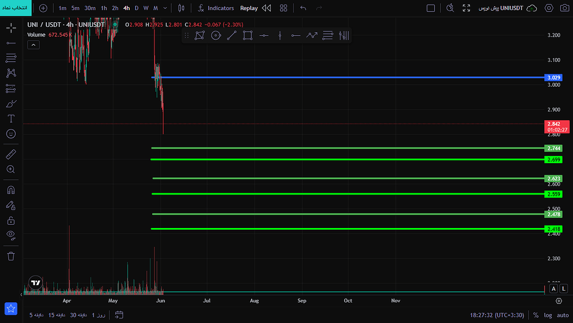Click the trash remove drawings icon
The height and width of the screenshot is (323, 573).
tap(11, 256)
